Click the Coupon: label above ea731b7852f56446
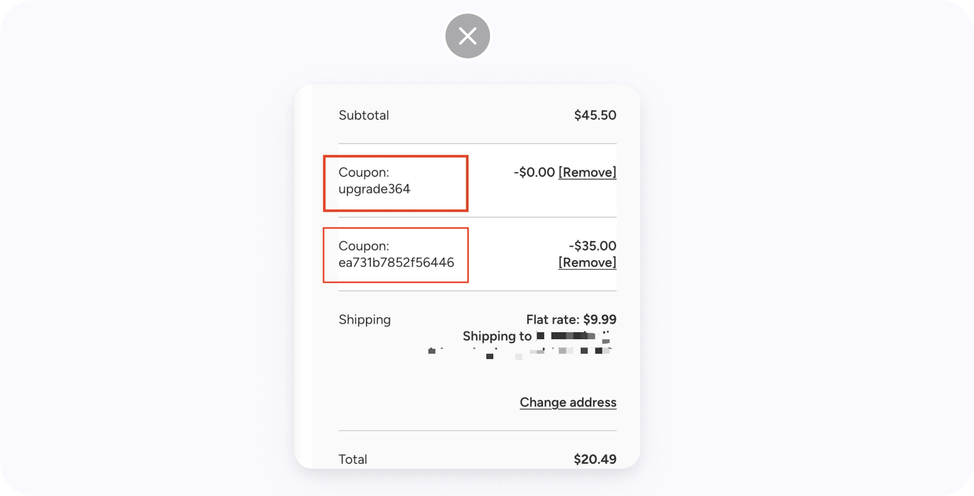The height and width of the screenshot is (496, 974). coord(364,246)
